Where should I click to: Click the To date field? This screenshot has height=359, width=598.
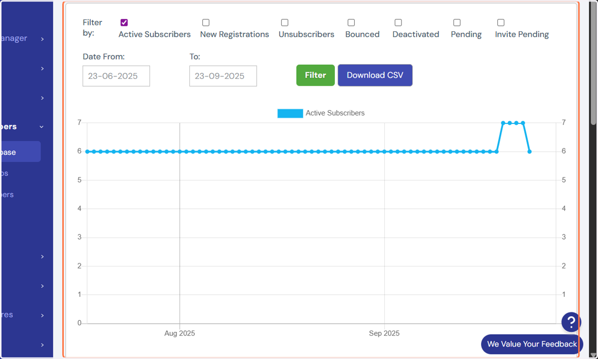click(223, 76)
